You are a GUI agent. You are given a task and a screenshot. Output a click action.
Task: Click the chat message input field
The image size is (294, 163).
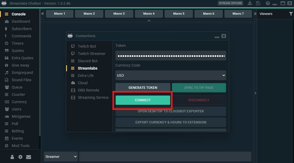point(165,157)
